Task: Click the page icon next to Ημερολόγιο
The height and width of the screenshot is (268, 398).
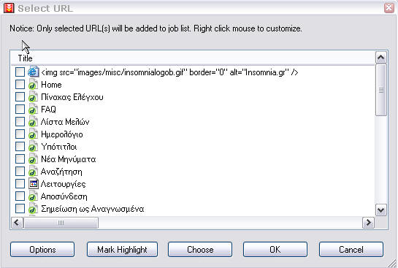Action: click(33, 134)
